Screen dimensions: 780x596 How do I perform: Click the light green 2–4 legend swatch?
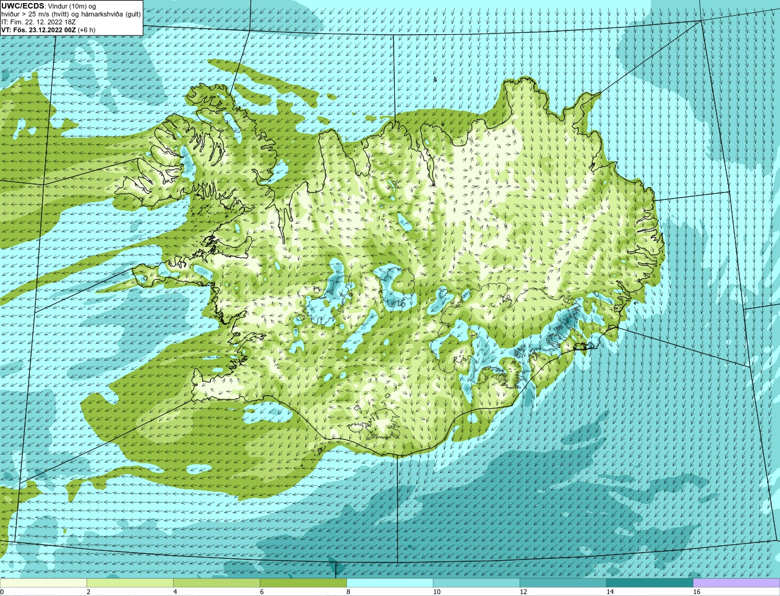130,583
